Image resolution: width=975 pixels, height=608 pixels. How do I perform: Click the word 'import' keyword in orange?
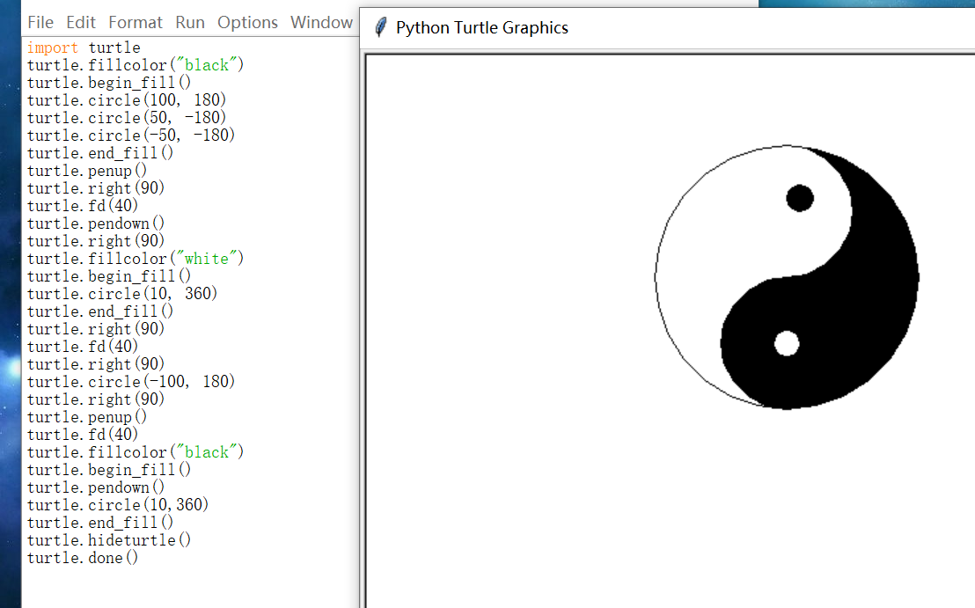(52, 48)
